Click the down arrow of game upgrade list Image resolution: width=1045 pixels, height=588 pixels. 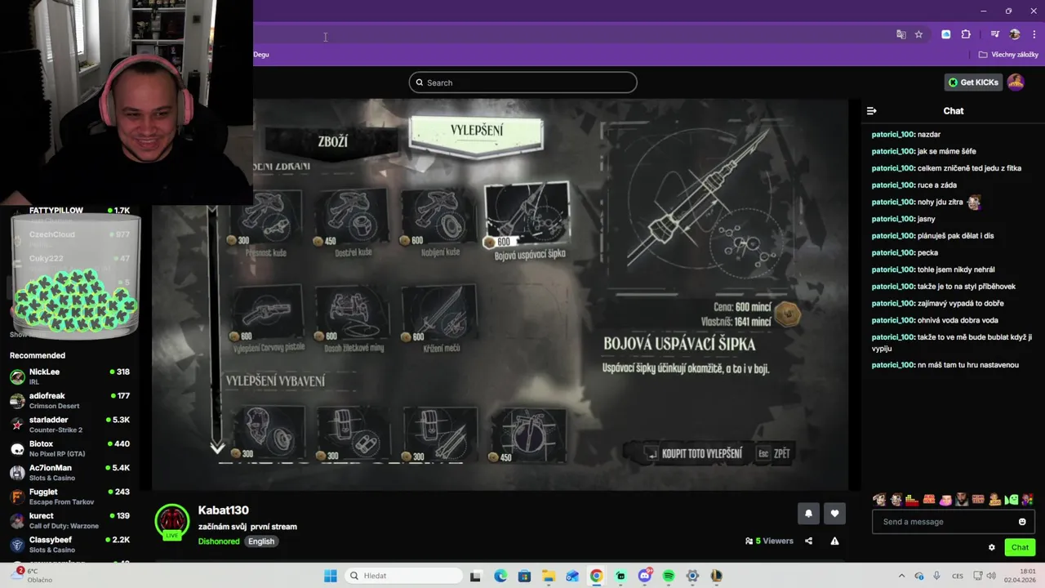point(217,448)
